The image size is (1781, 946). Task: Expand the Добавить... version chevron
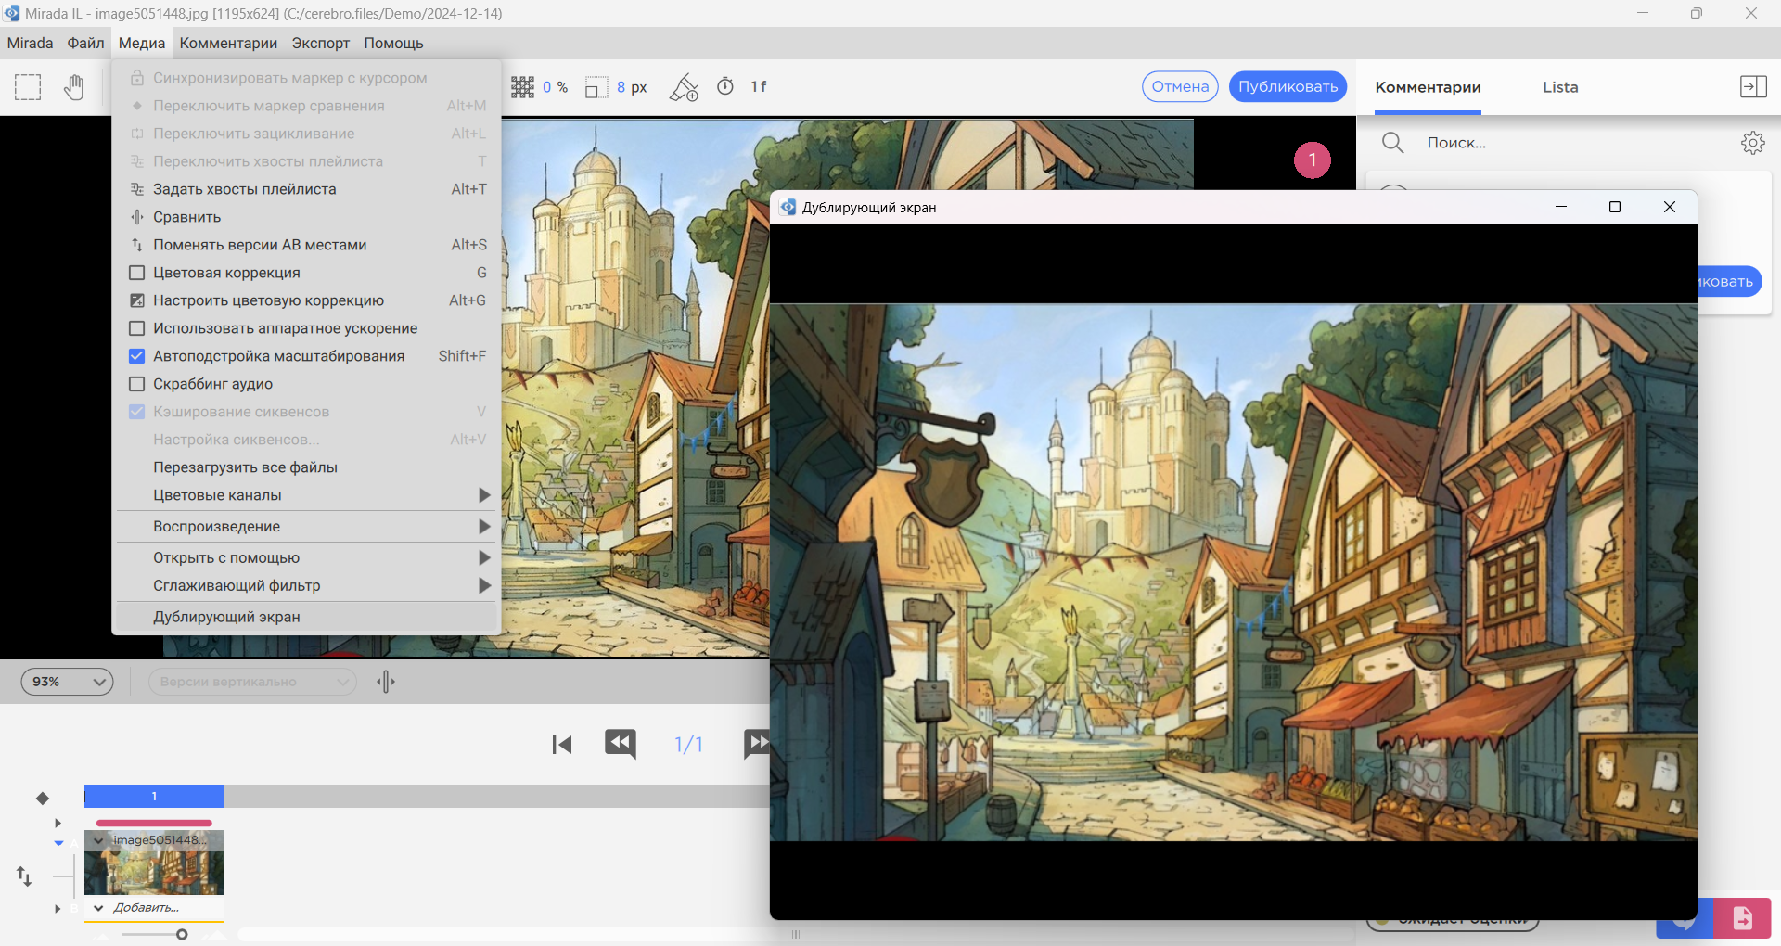(98, 909)
